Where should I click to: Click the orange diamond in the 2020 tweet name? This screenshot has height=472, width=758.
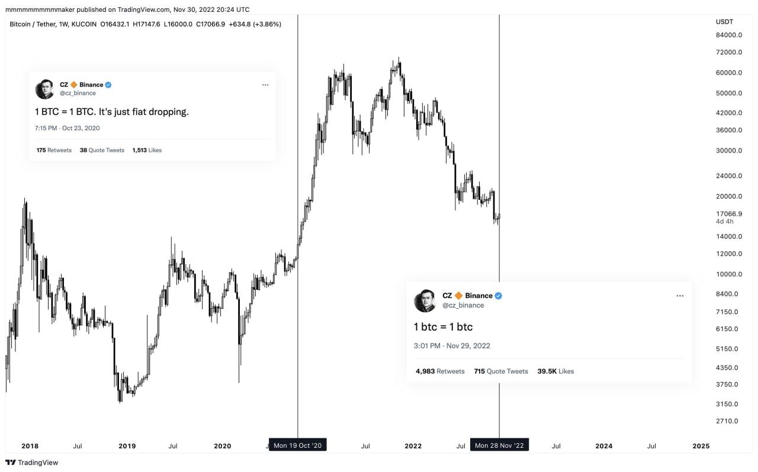[x=74, y=85]
